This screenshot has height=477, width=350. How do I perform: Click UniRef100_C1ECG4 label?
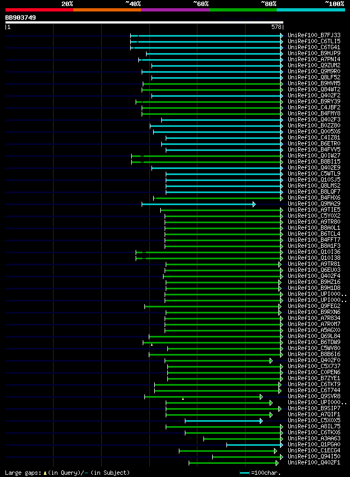(314, 451)
